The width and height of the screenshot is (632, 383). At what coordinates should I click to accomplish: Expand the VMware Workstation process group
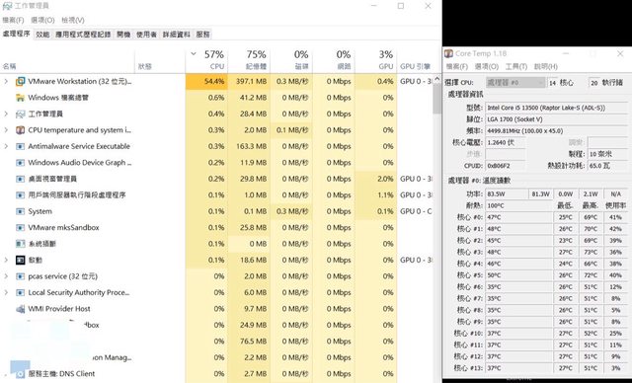pyautogui.click(x=6, y=81)
